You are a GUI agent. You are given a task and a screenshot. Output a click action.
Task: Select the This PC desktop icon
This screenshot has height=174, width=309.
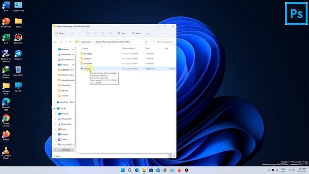[18, 87]
